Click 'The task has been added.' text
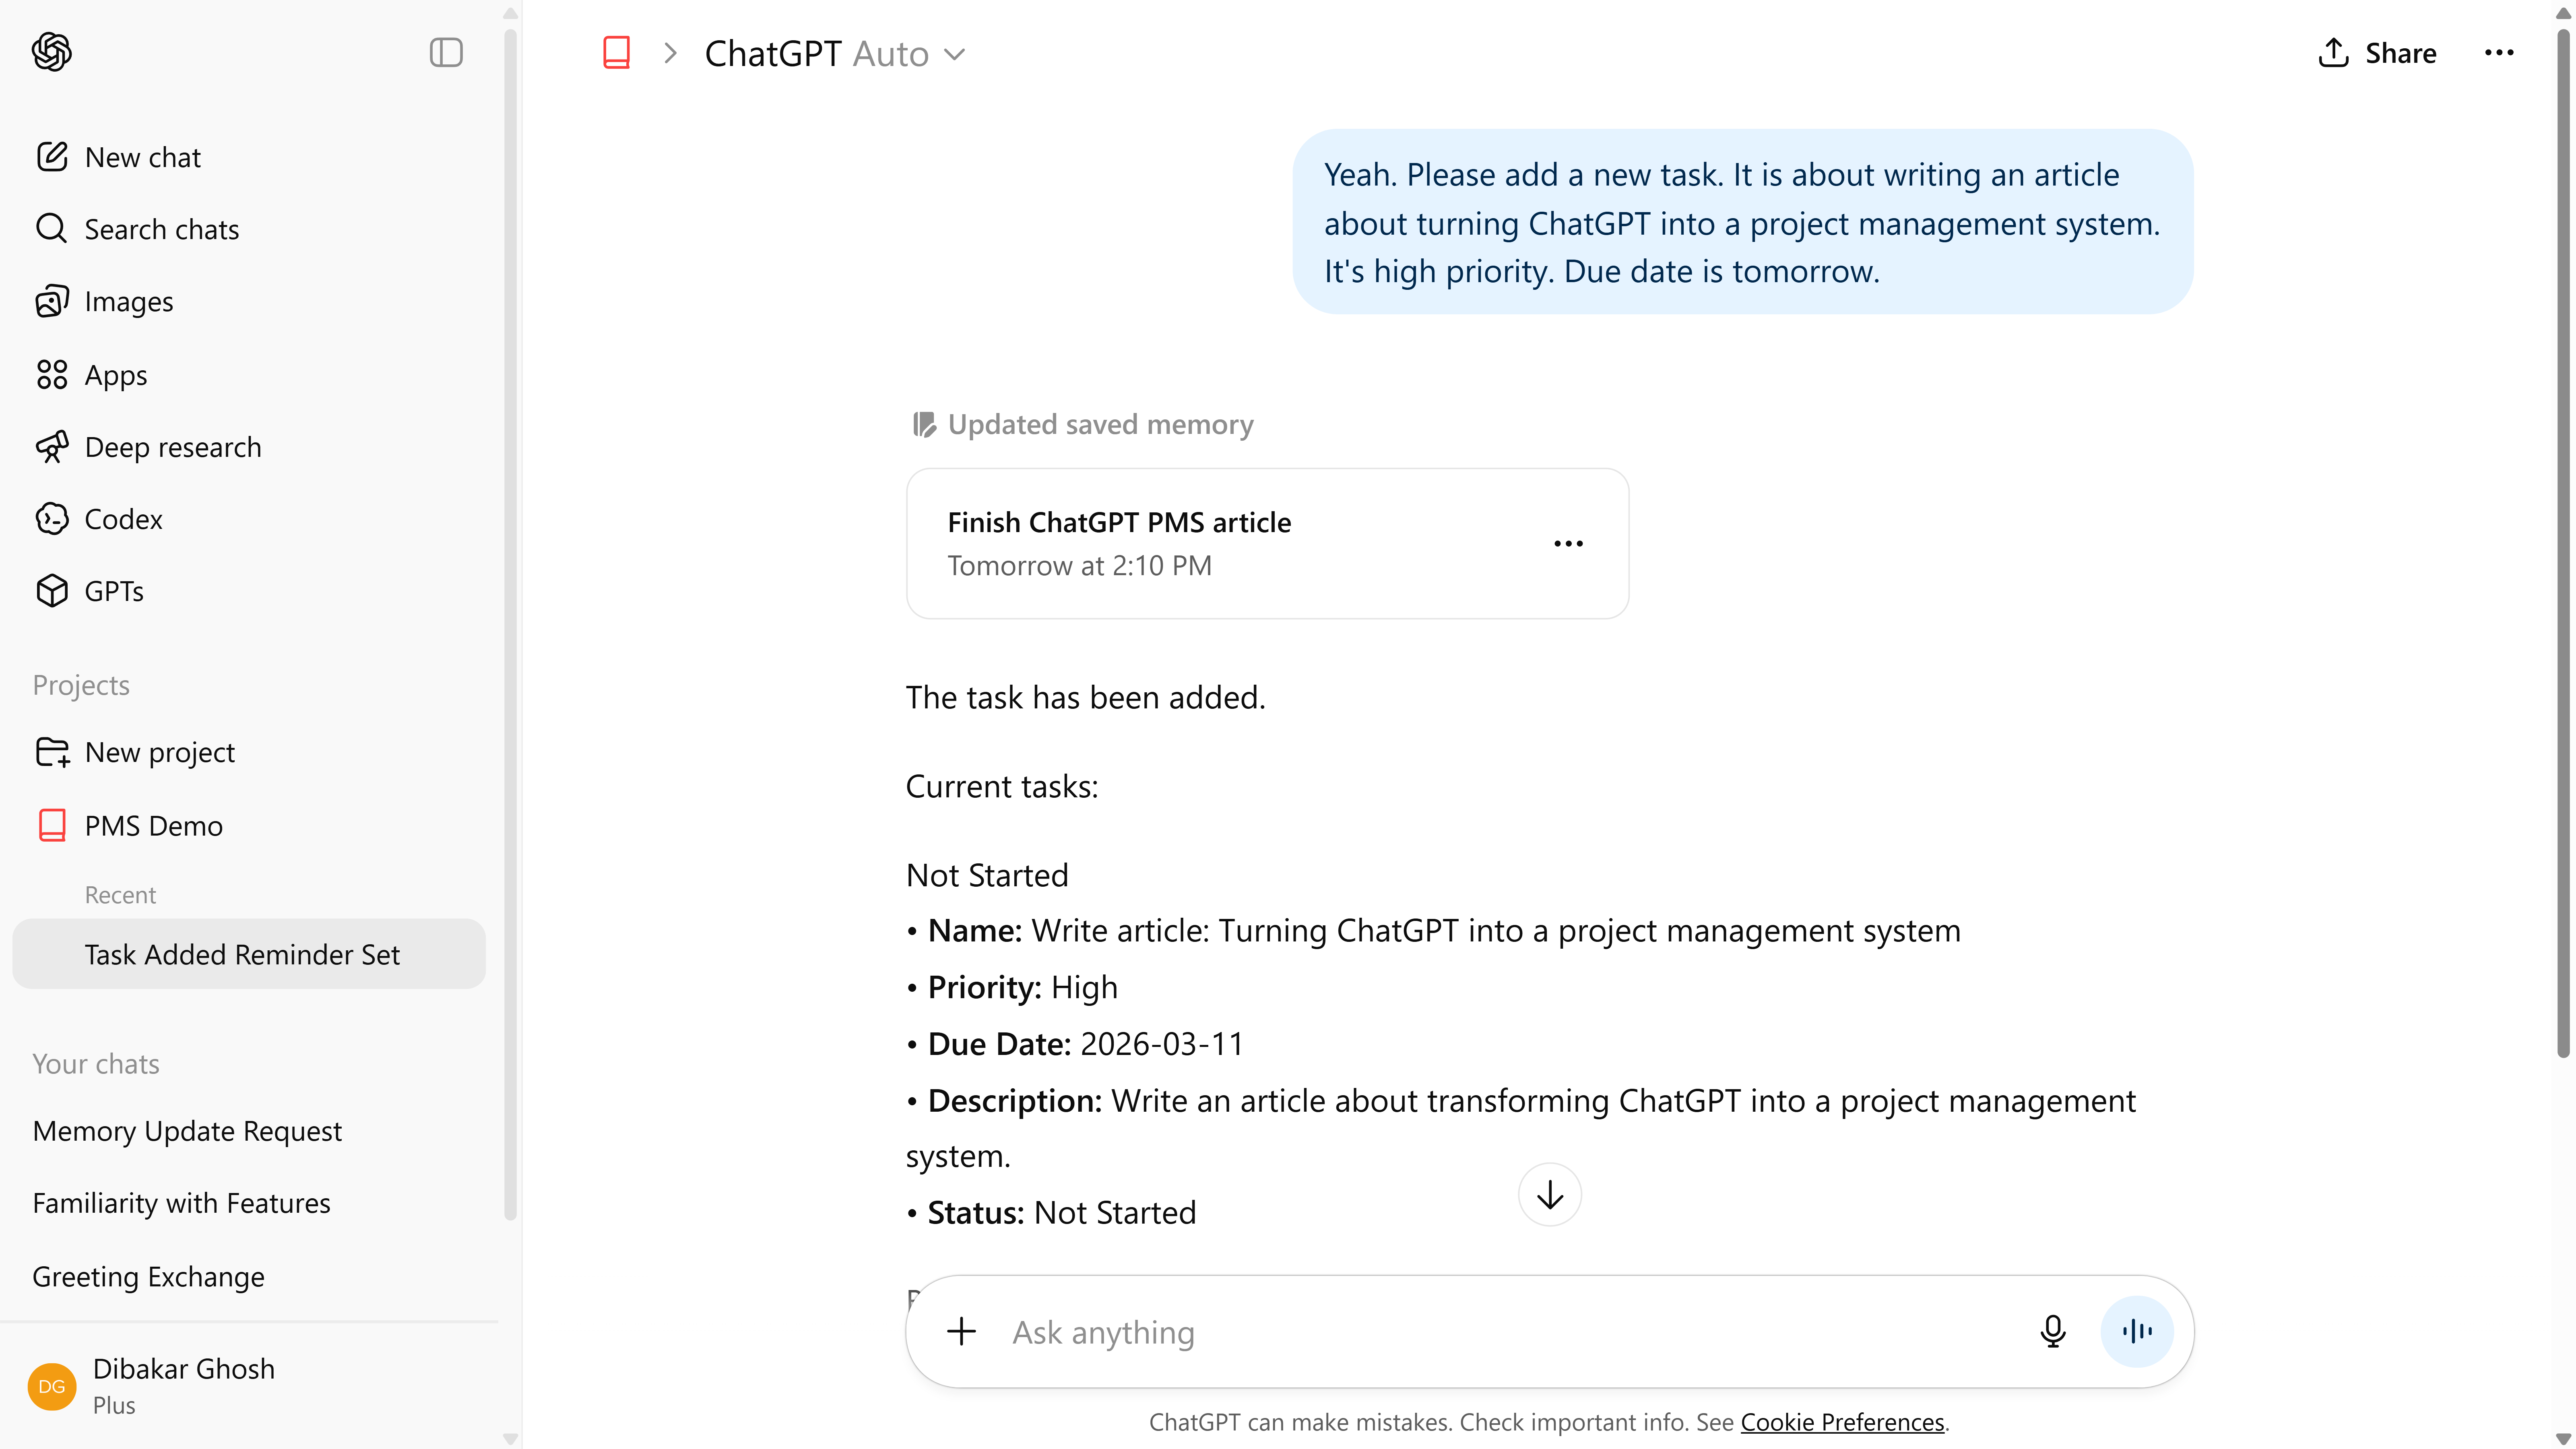Viewport: 2576px width, 1449px height. click(1085, 698)
